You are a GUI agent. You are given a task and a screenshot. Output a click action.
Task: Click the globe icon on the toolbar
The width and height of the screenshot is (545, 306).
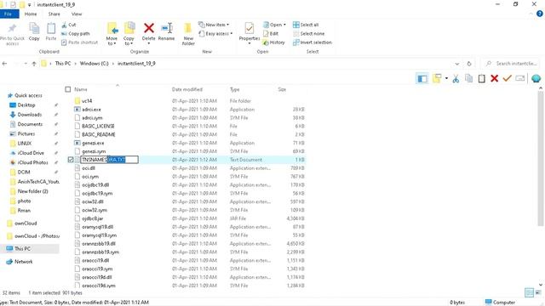point(536,78)
